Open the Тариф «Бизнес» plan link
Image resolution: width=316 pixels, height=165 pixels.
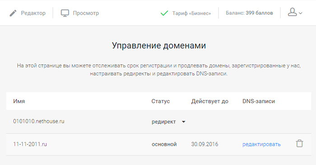[x=191, y=13]
